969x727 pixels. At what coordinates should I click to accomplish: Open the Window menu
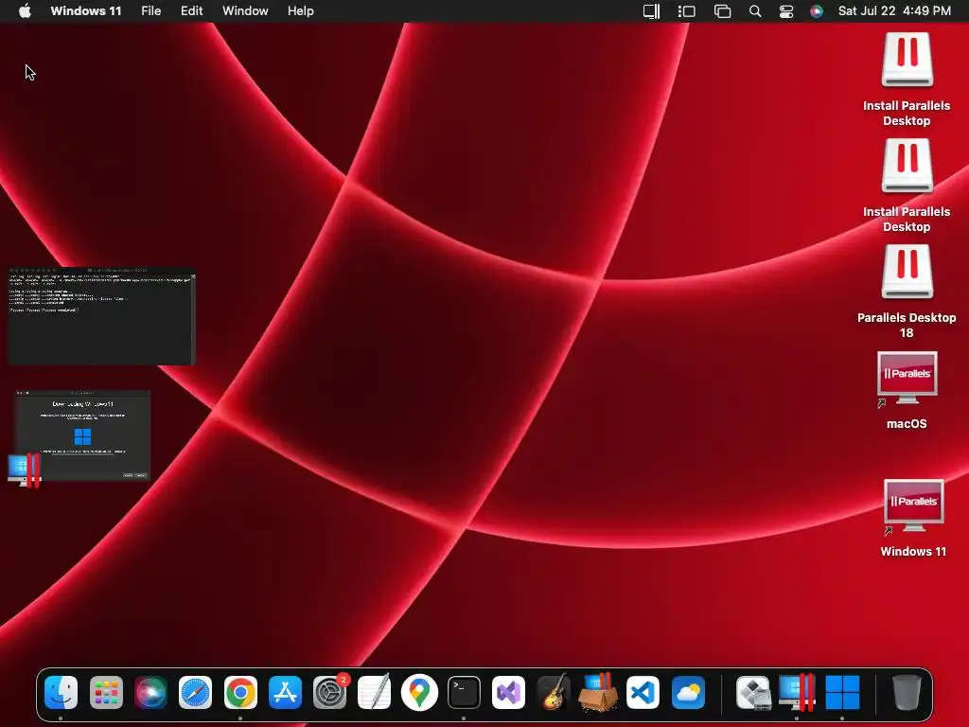coord(245,11)
